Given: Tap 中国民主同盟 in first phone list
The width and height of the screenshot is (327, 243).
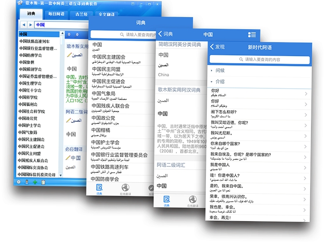Looking at the screenshot, I should [x=123, y=71].
